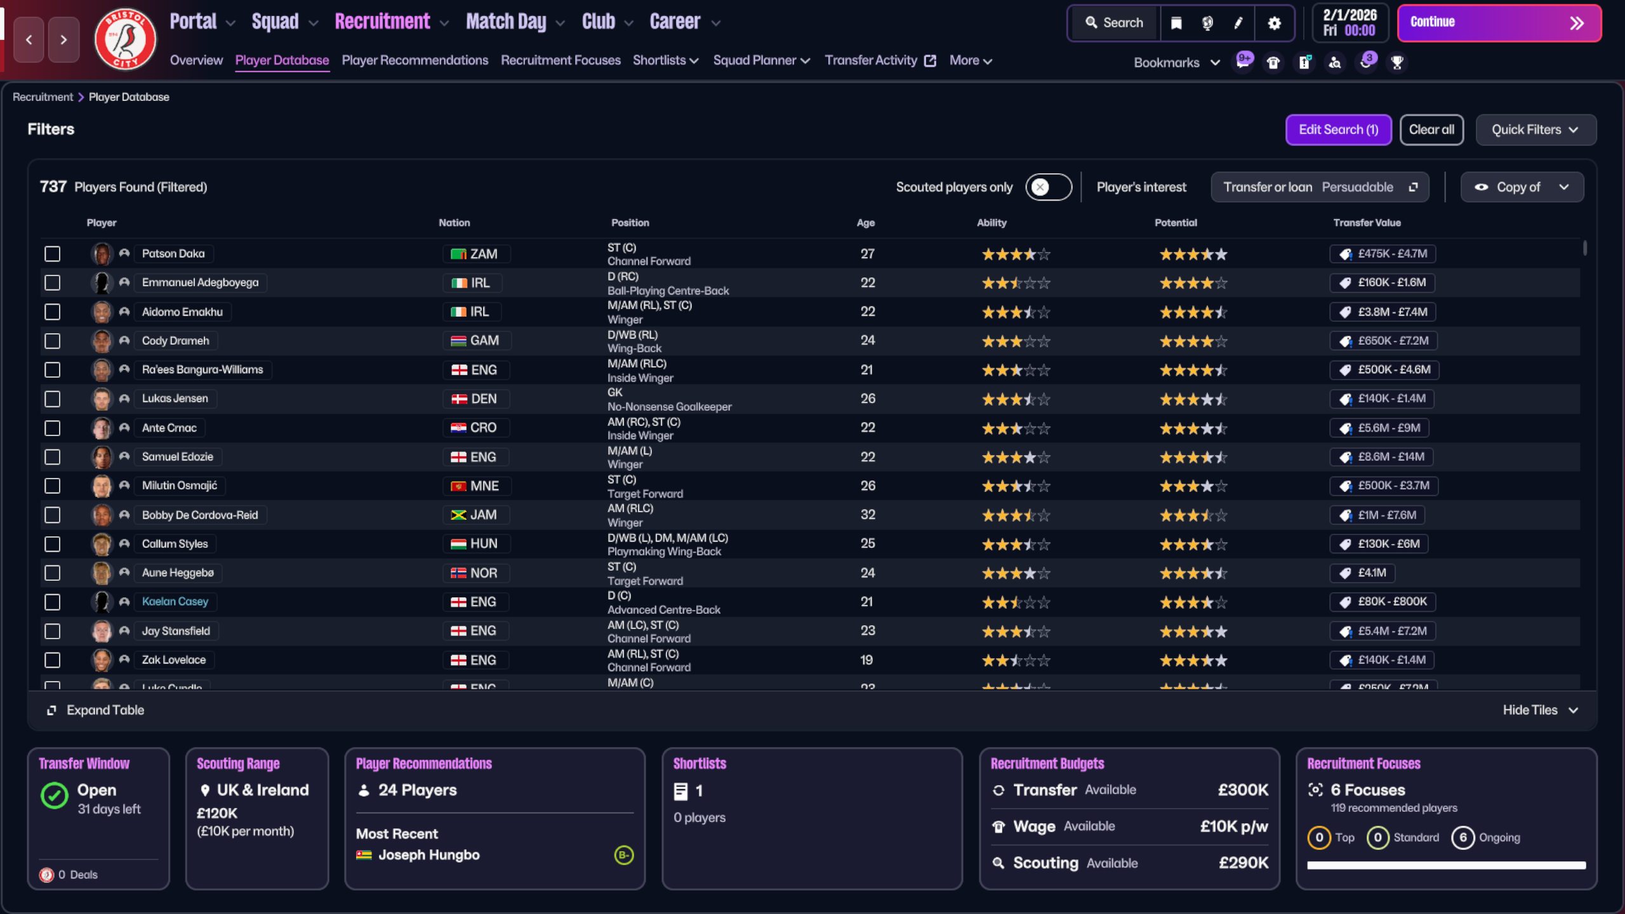Switch to the Player Recommendations tab

click(415, 60)
